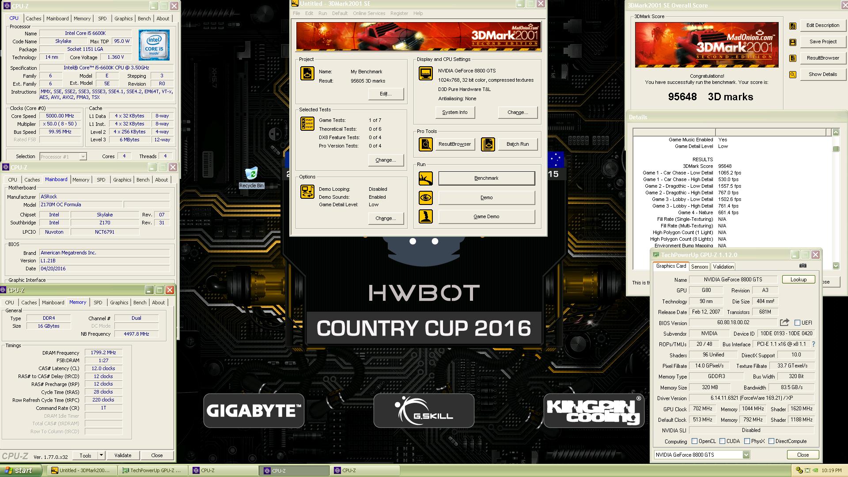Click Change... button under Selected Tests

386,160
